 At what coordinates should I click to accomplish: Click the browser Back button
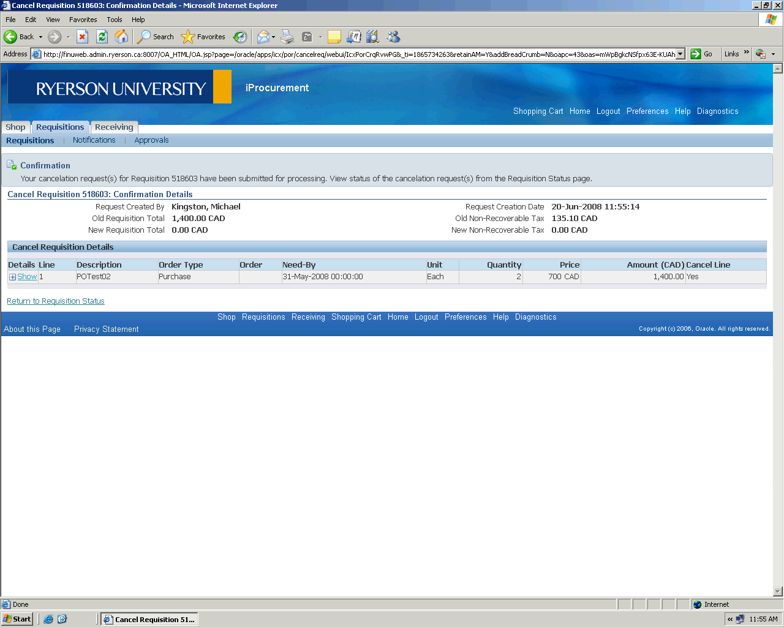click(18, 37)
